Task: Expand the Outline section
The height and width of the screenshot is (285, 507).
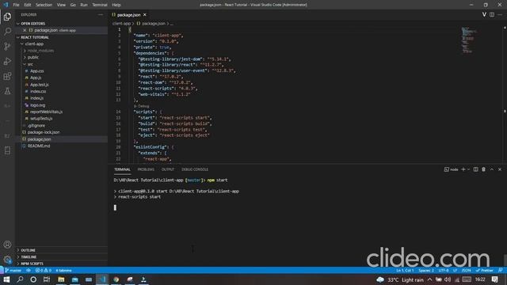Action: [62, 250]
